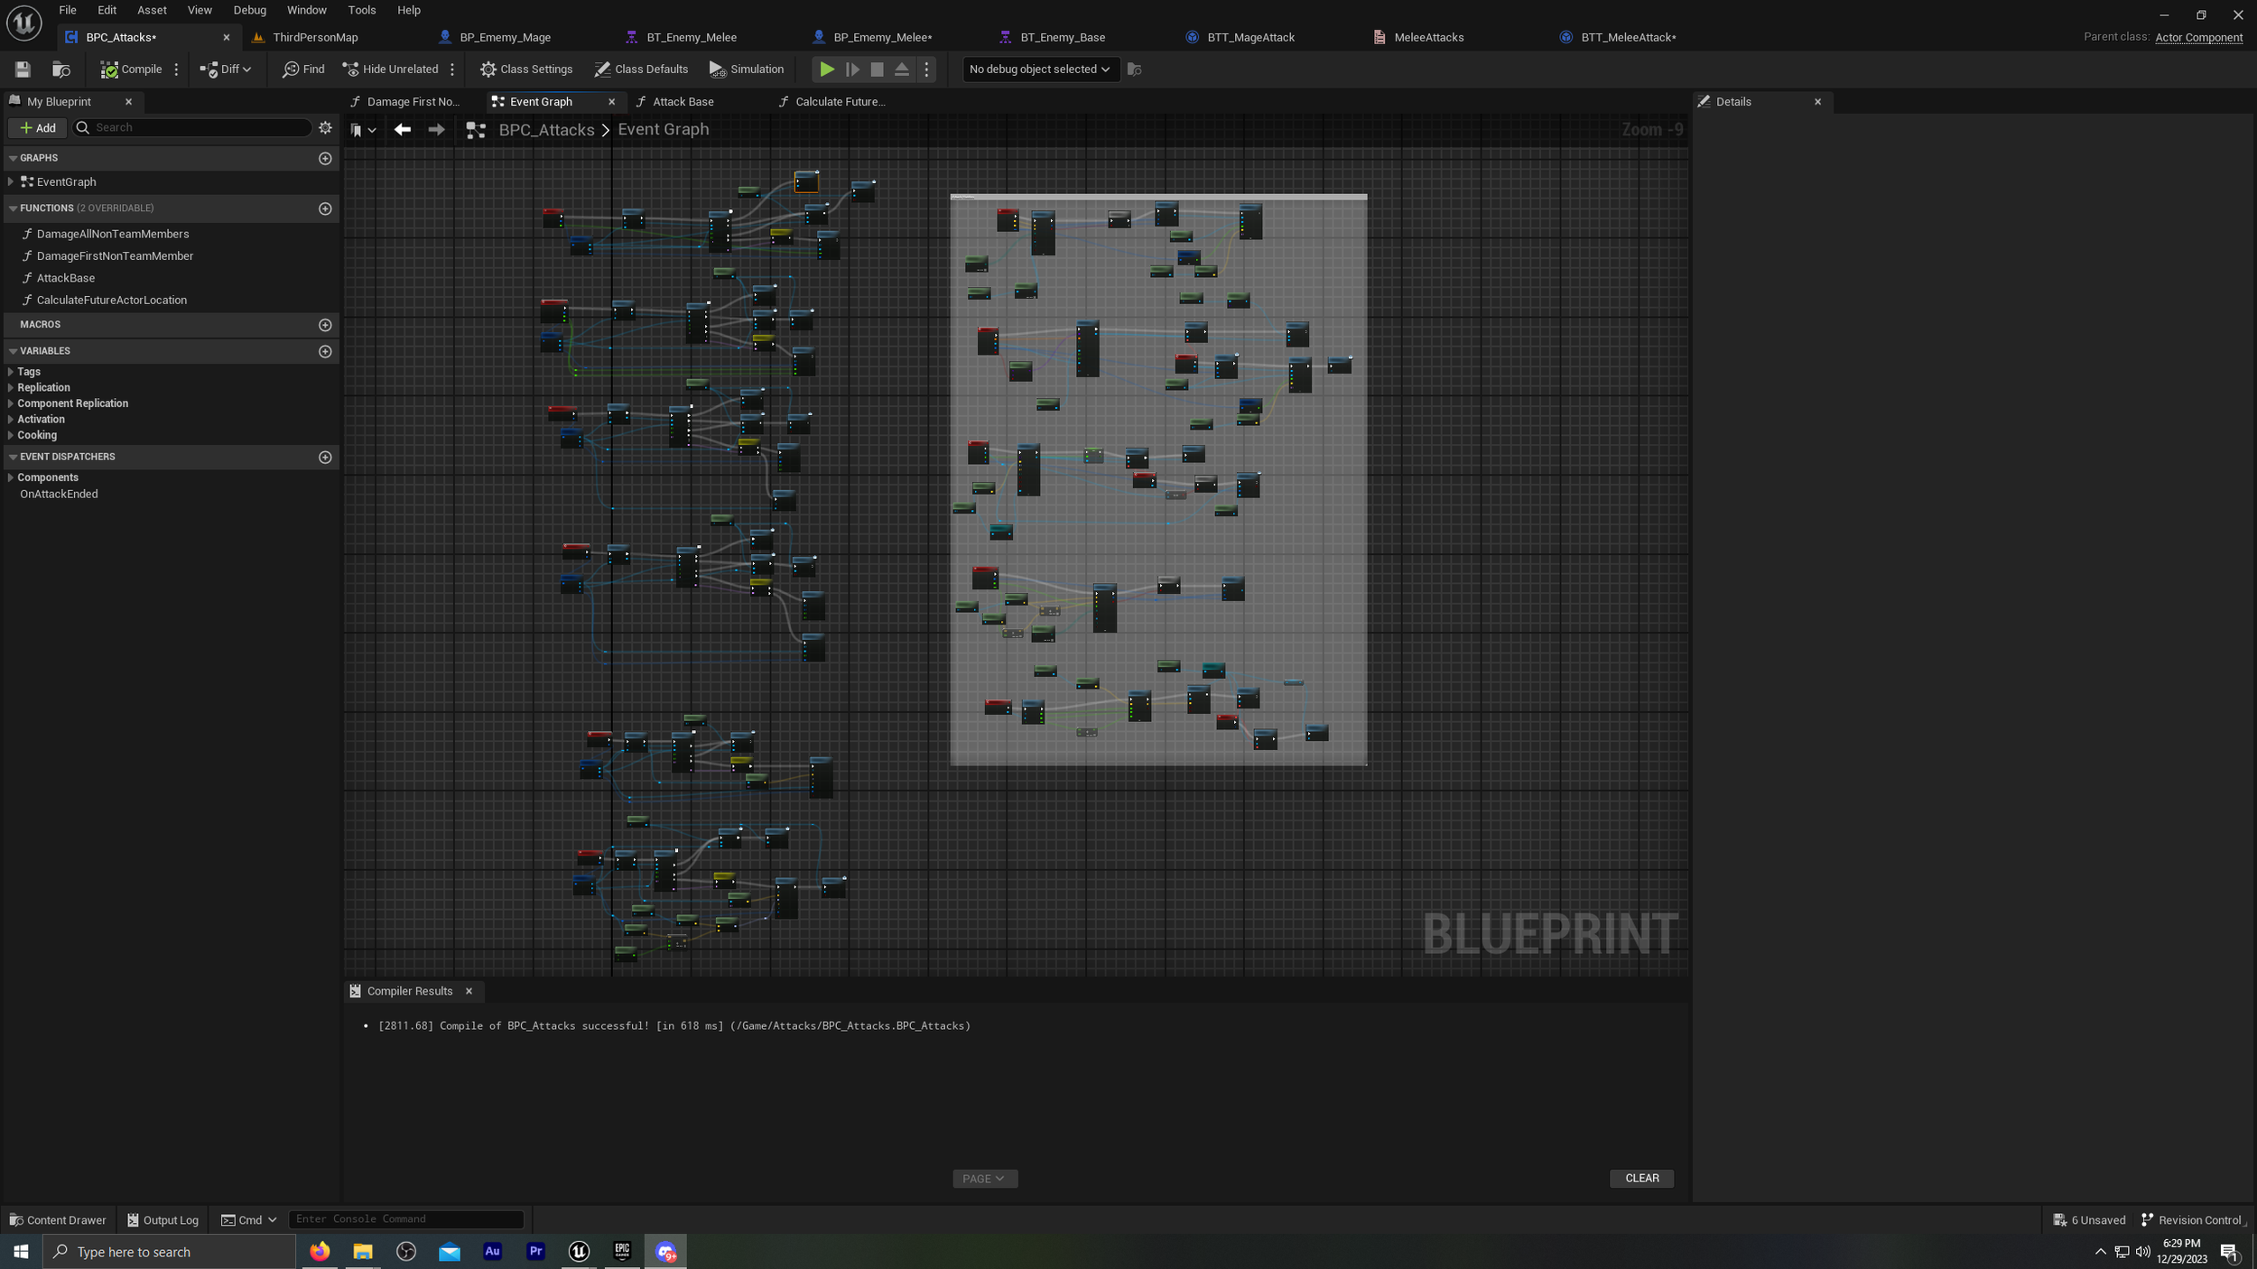Select DamageAllNonTeamMembers function
2257x1269 pixels.
[x=113, y=234]
